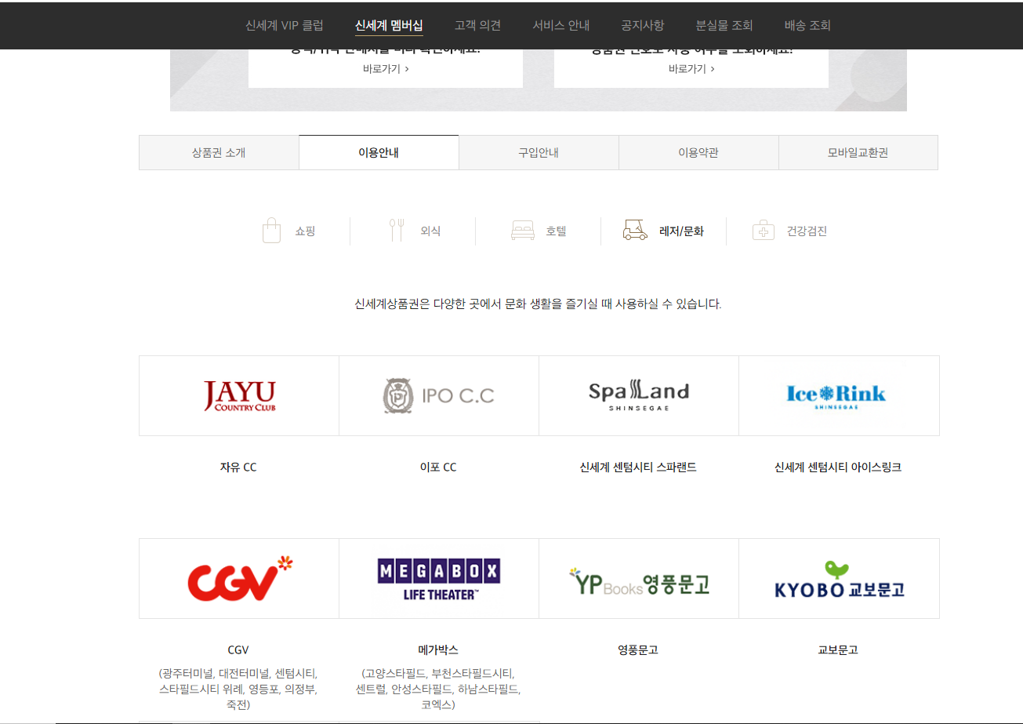Click the 교보문고 caption text
This screenshot has height=724, width=1023.
click(838, 650)
